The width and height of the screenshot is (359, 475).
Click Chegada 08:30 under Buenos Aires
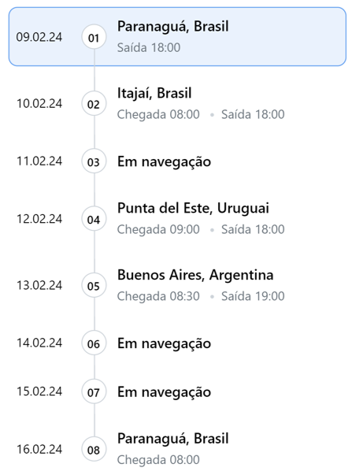coord(158,296)
